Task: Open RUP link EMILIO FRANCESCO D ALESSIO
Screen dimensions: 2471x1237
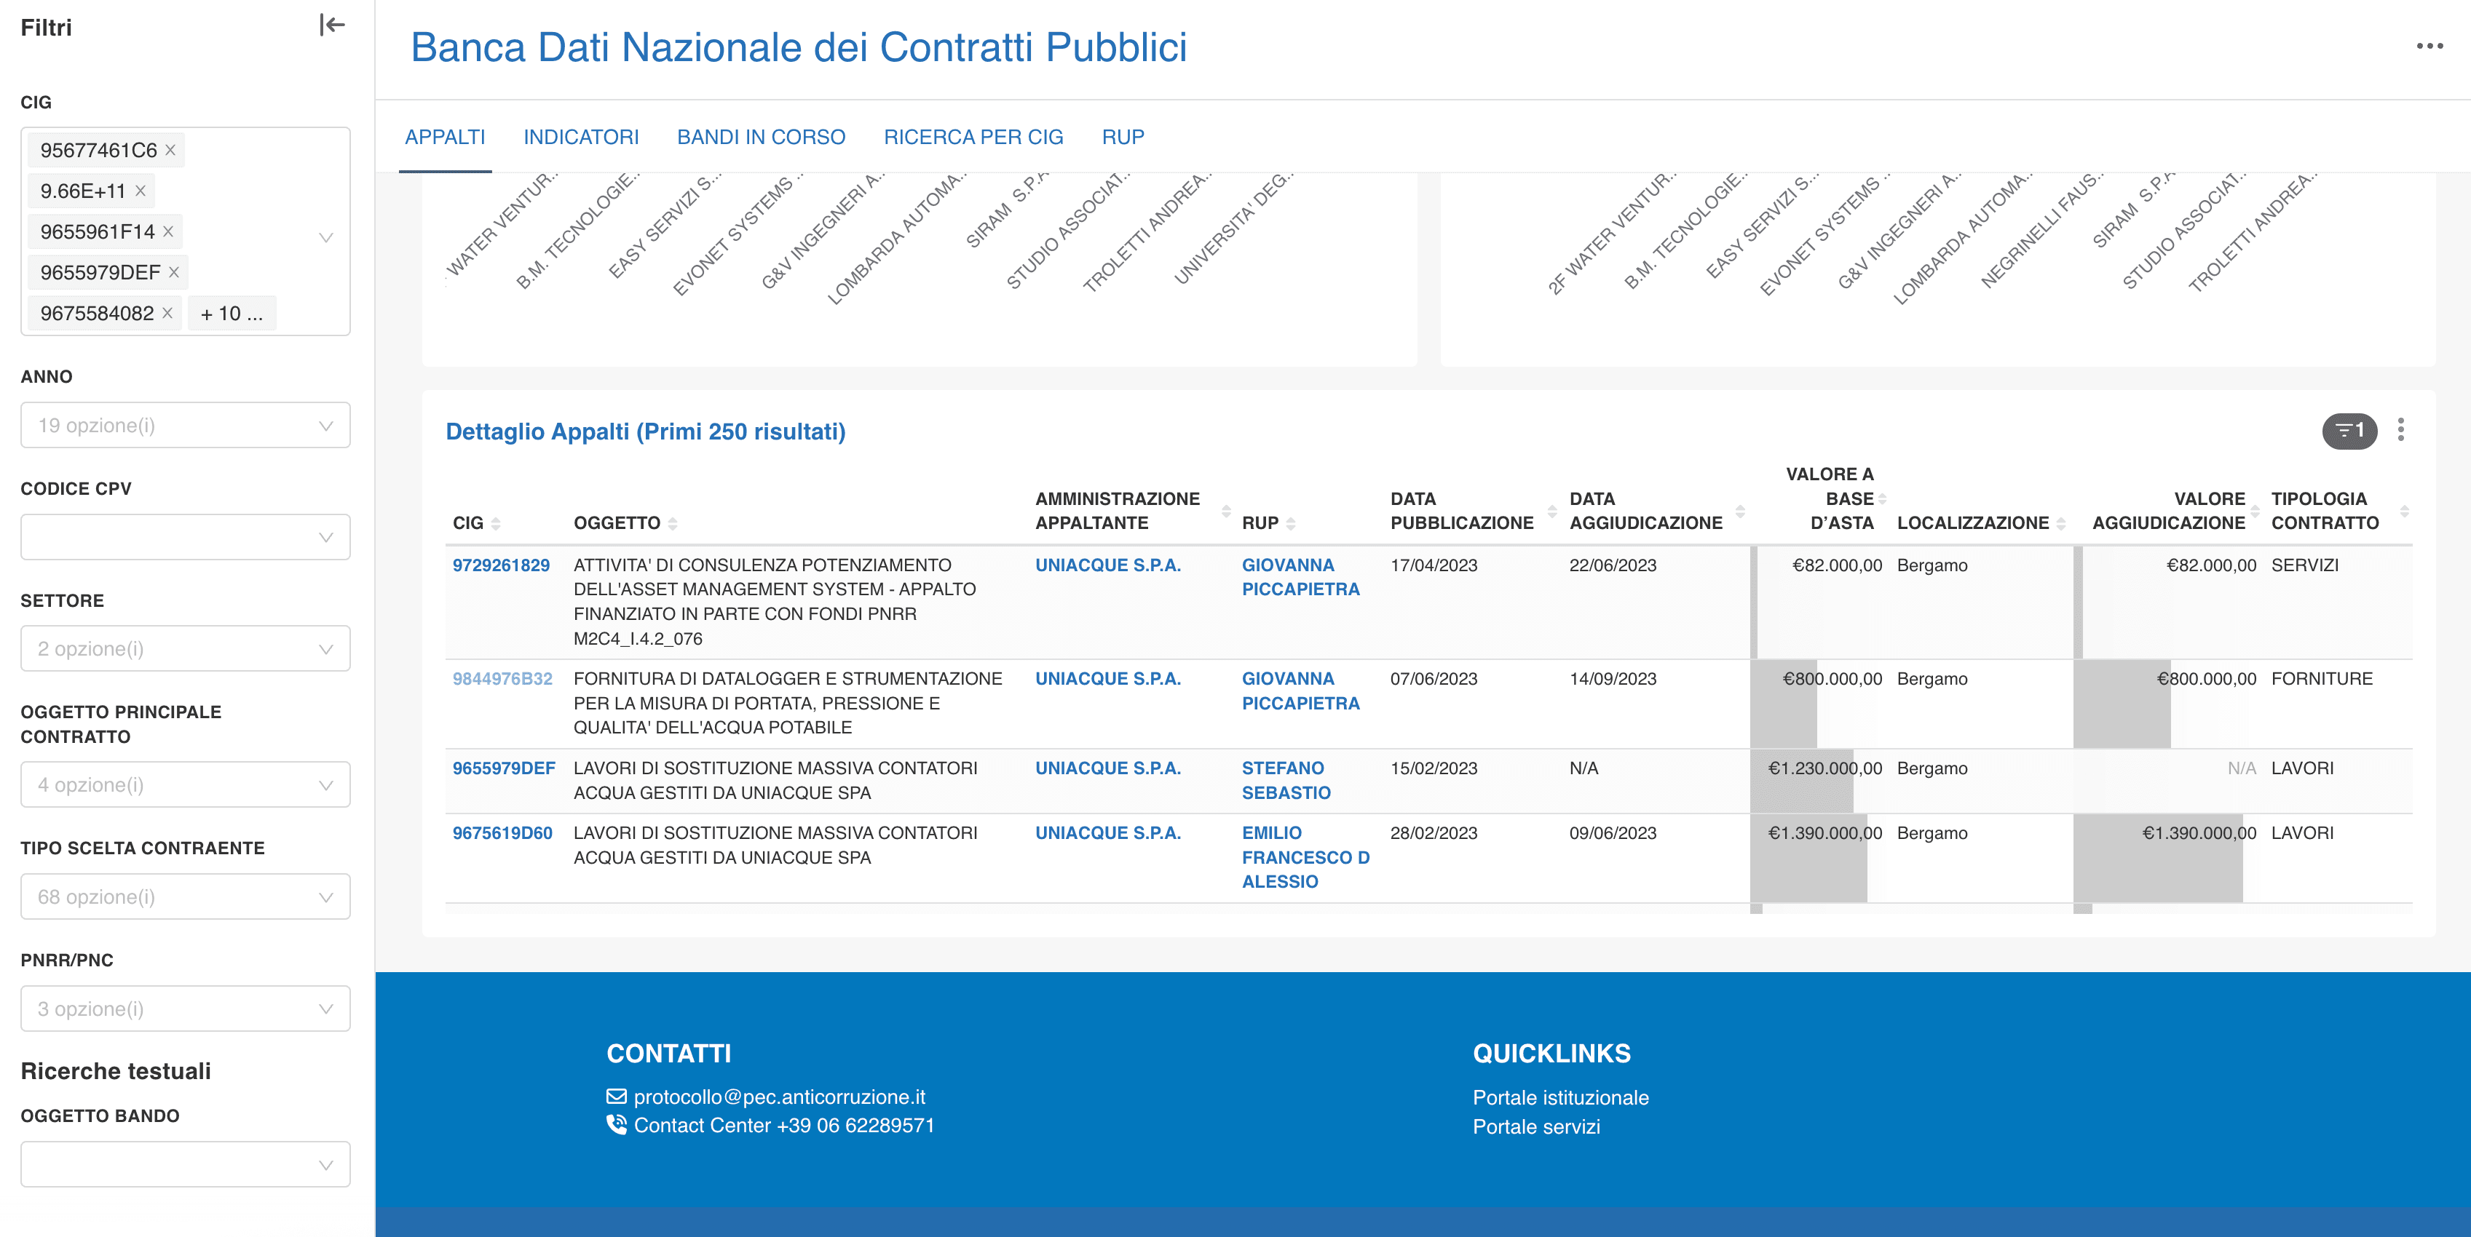Action: [1305, 857]
